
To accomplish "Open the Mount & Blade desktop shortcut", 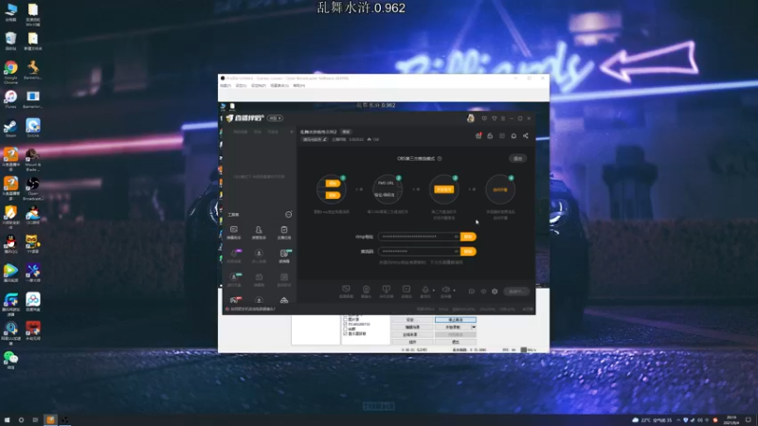I will point(33,159).
